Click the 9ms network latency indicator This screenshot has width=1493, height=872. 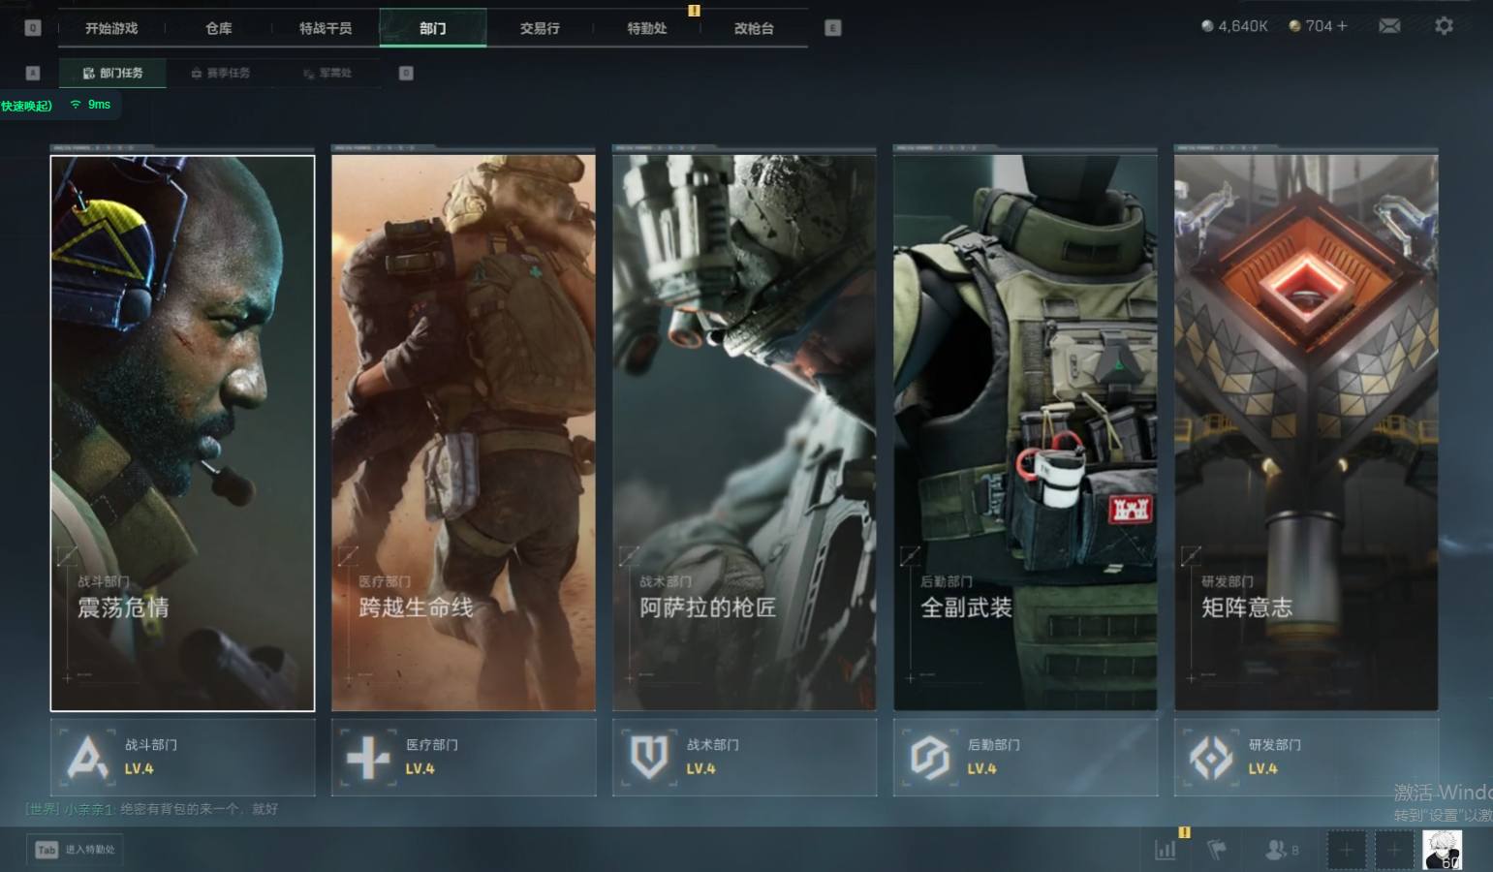[x=99, y=105]
